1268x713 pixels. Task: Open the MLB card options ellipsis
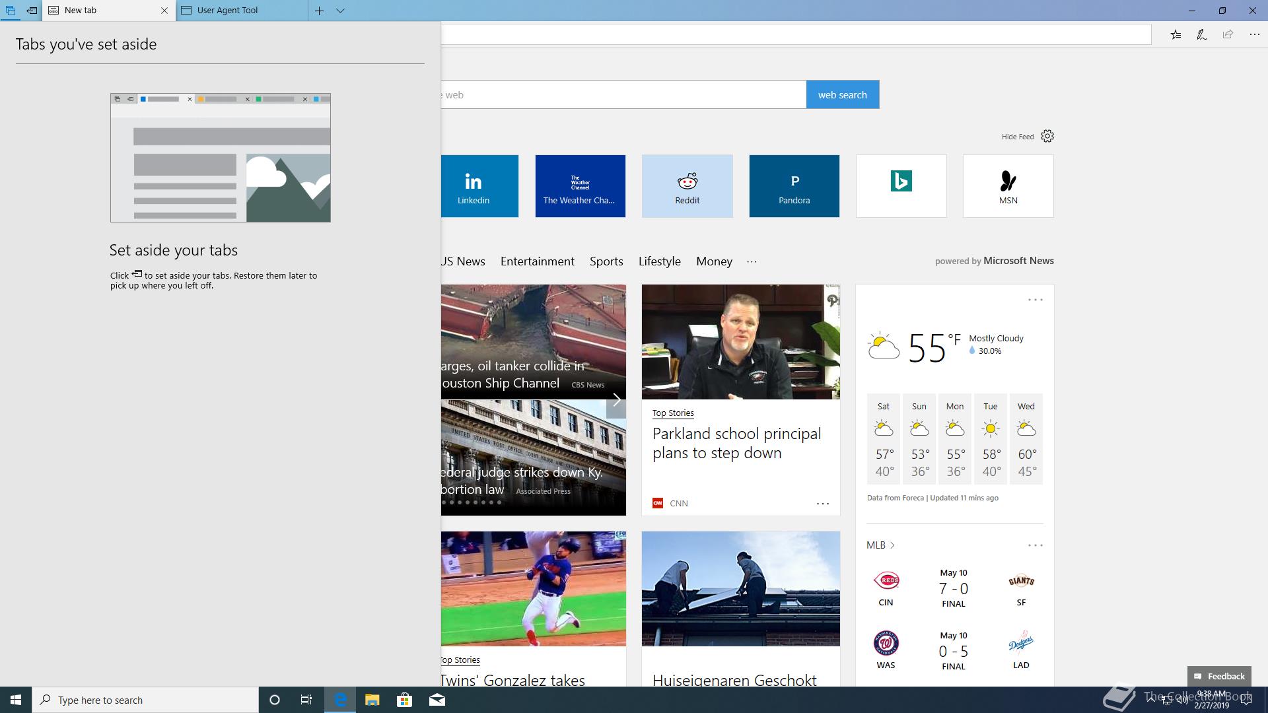(1035, 545)
